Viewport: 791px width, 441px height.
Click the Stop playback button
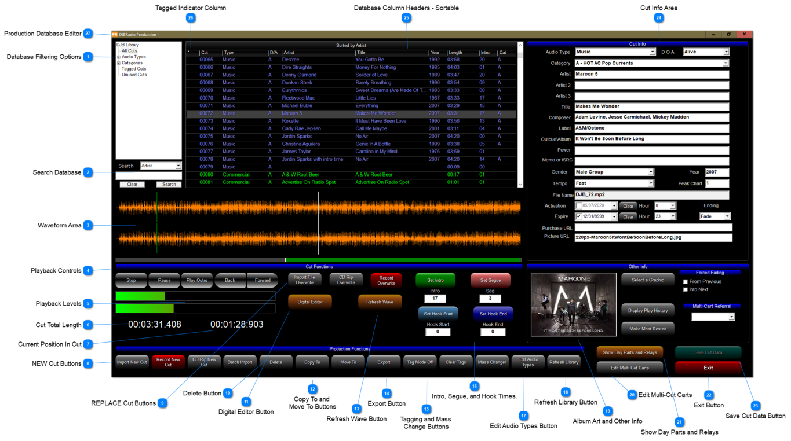pos(131,280)
